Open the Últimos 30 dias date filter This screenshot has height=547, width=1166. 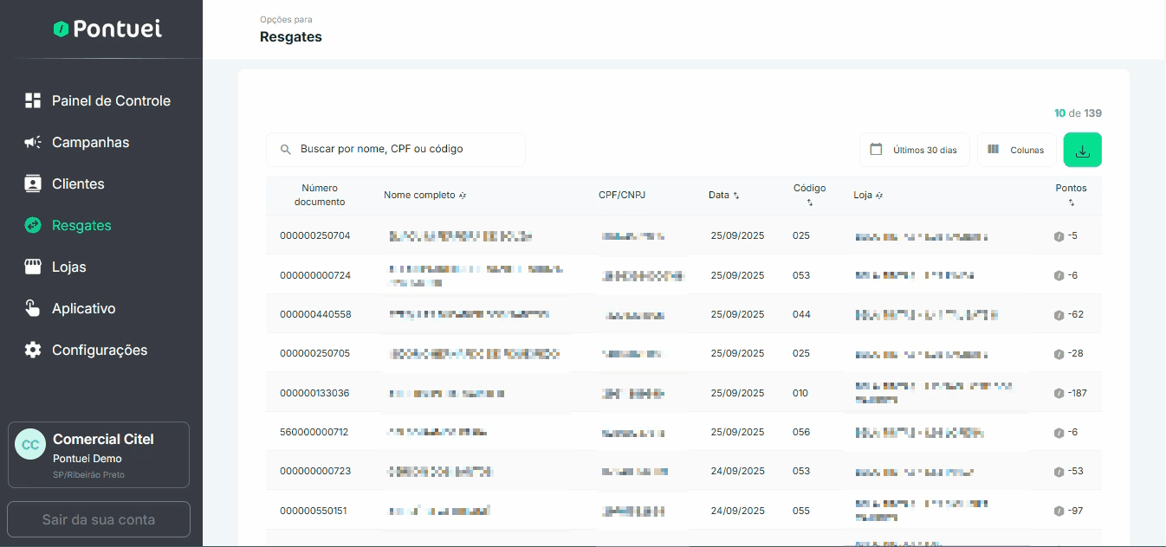(914, 150)
